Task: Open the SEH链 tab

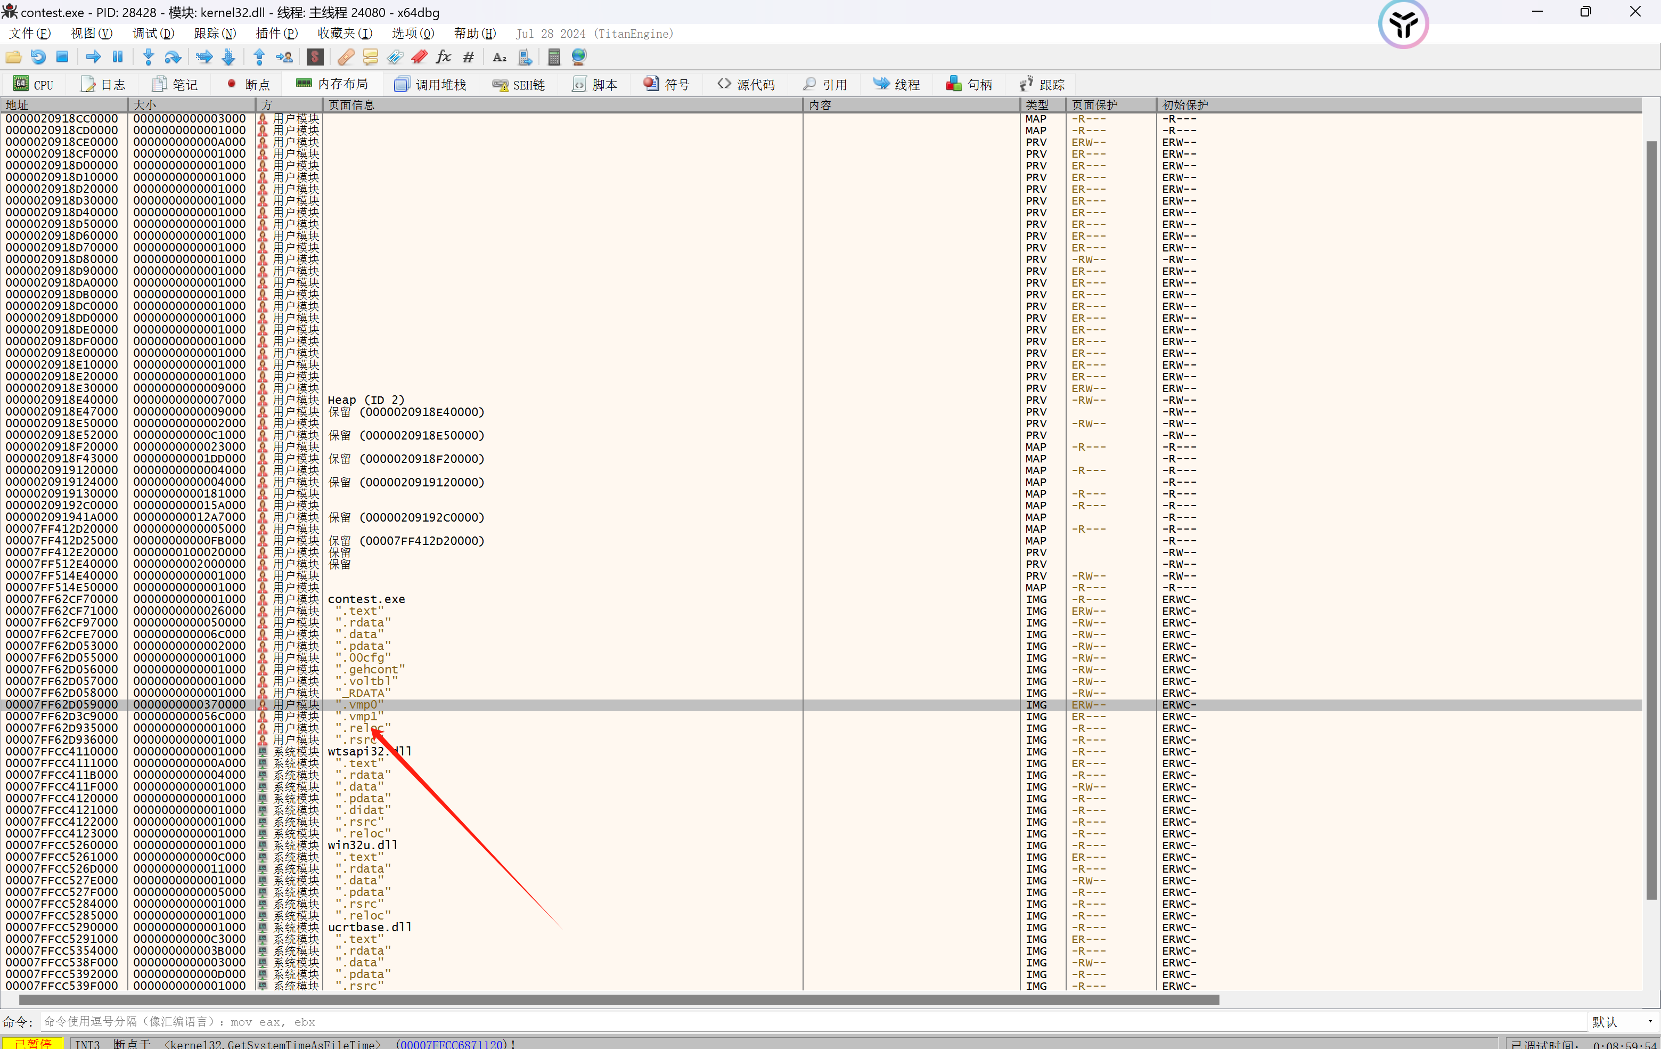Action: [519, 84]
